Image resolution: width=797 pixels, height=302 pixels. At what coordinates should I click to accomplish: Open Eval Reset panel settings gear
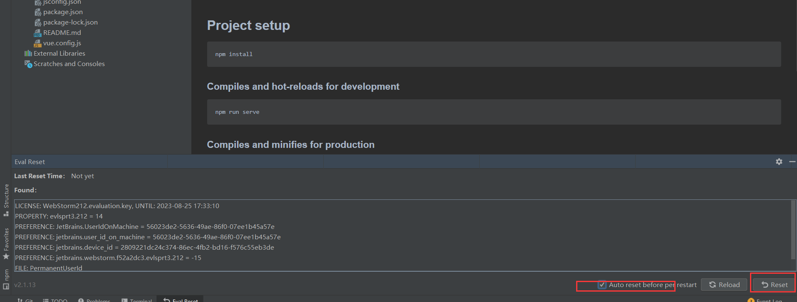779,162
